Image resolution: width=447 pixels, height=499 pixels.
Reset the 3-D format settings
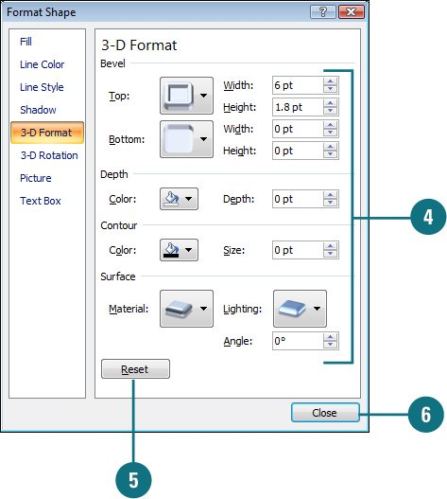(x=135, y=369)
